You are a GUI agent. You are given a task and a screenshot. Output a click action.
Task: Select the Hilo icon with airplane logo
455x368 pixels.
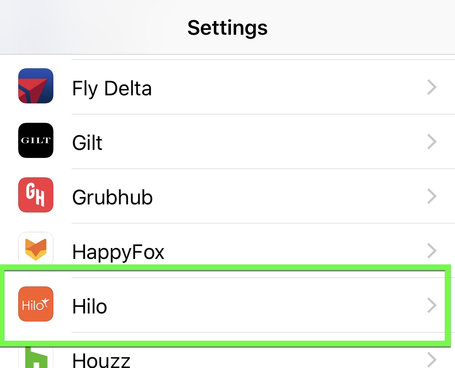[36, 304]
